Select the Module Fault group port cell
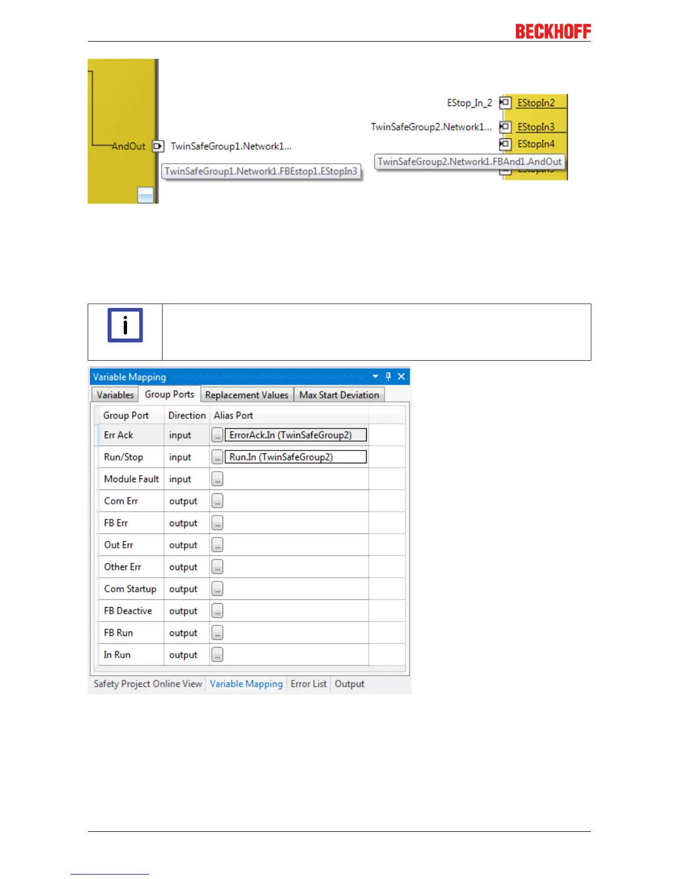679x879 pixels. pos(131,479)
